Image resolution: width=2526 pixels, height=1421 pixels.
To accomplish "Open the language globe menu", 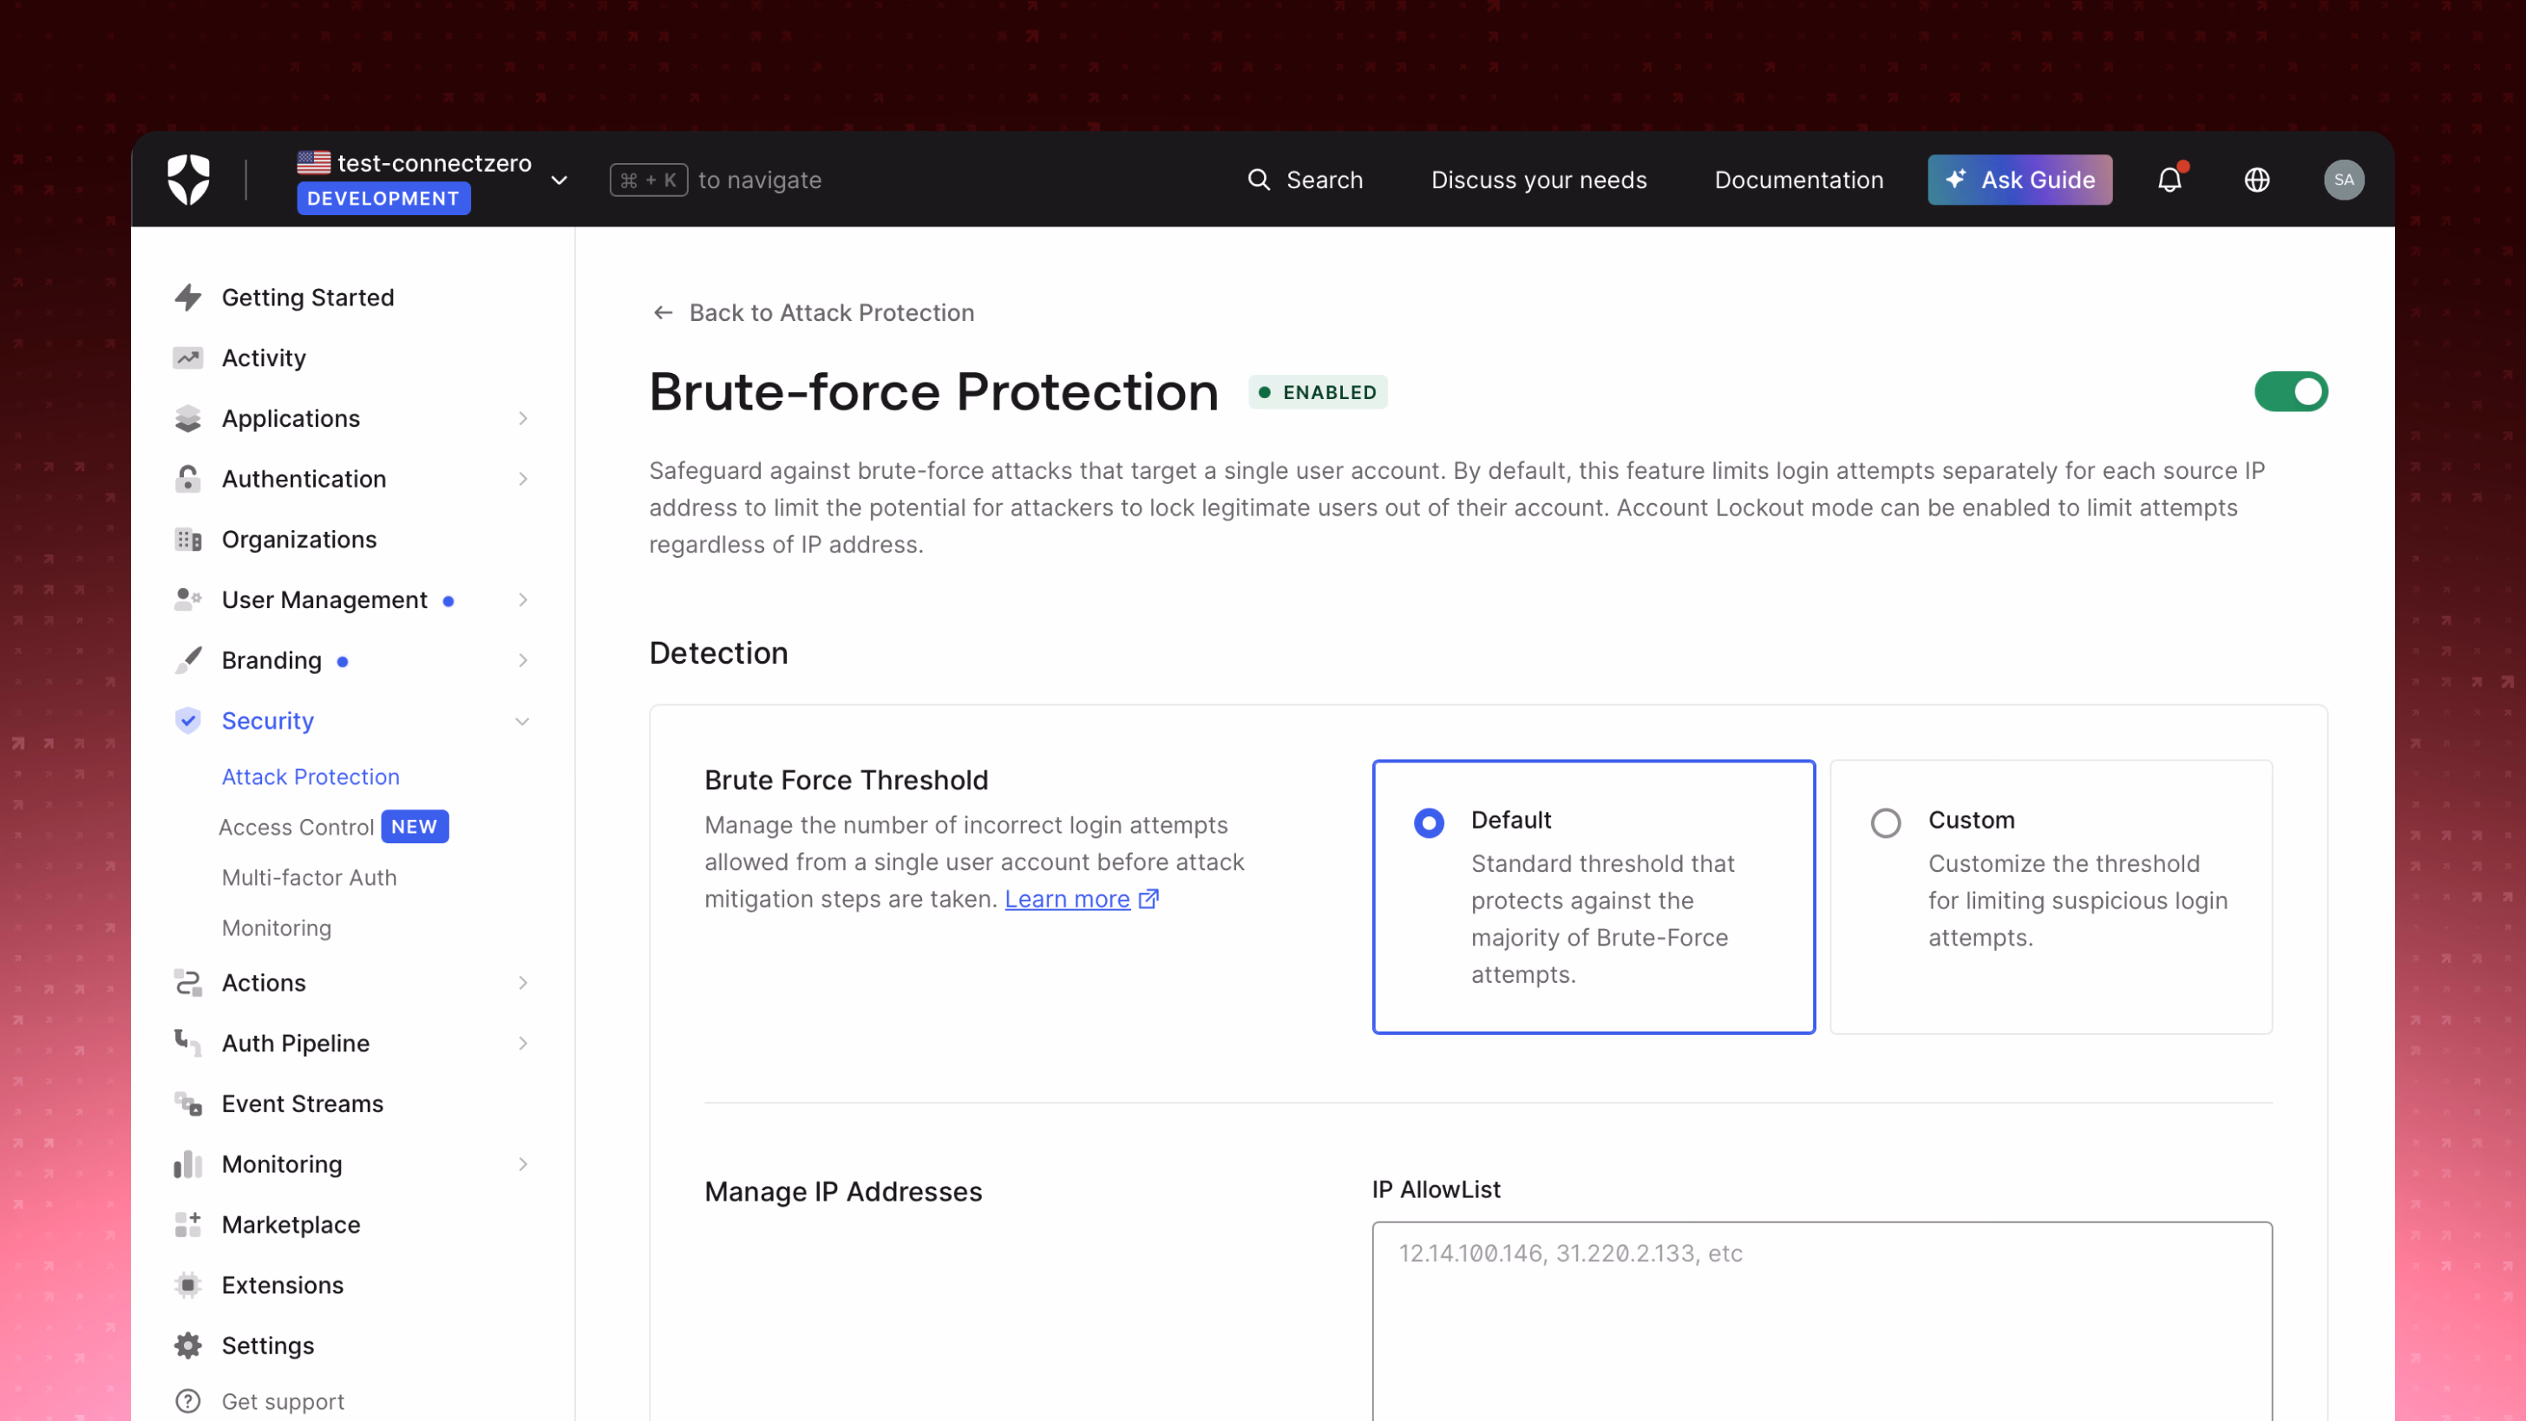I will 2257,180.
